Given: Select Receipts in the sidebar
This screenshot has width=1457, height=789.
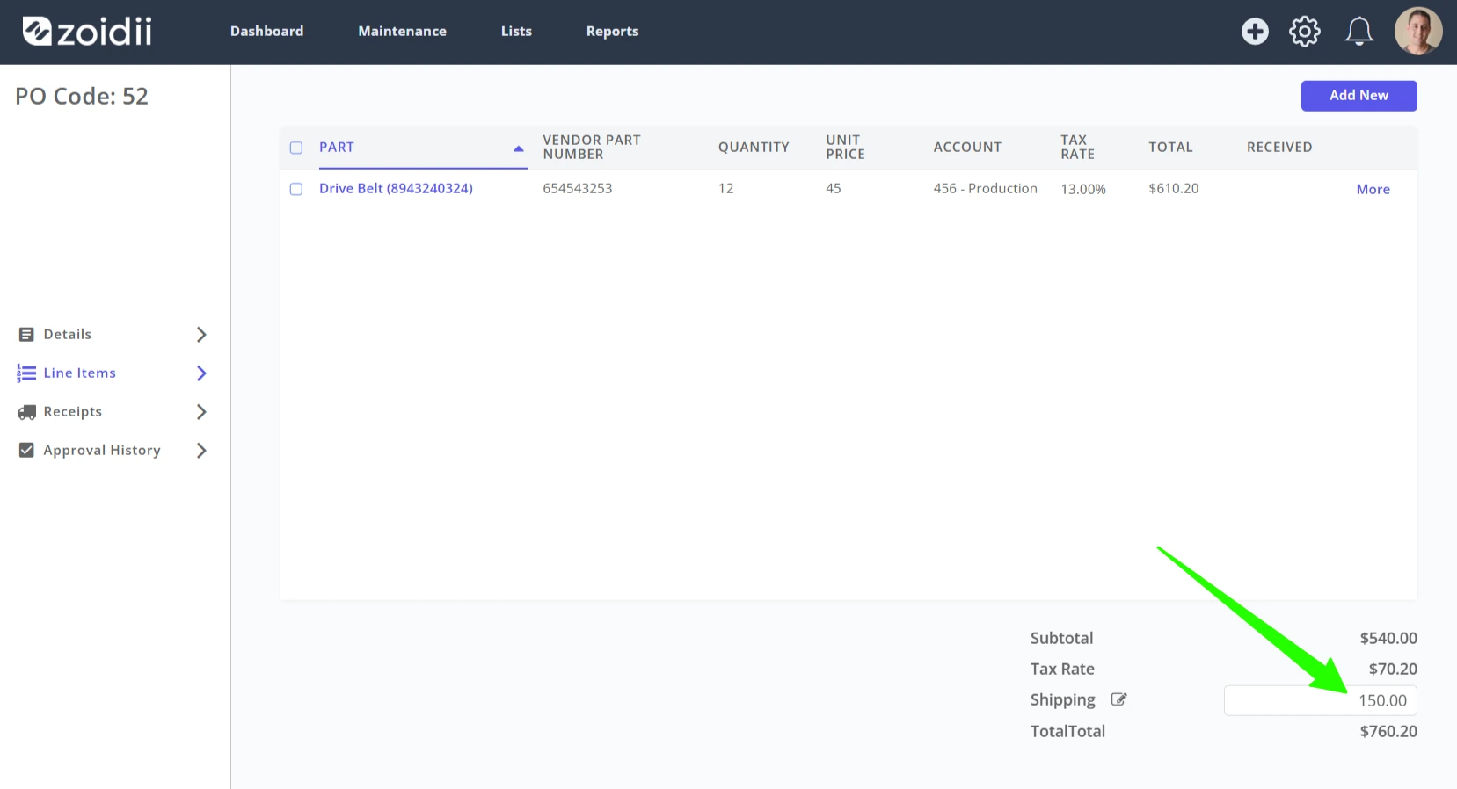Looking at the screenshot, I should point(73,411).
